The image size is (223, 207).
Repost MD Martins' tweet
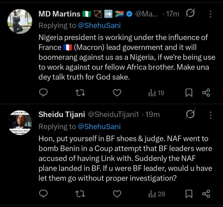point(80,93)
